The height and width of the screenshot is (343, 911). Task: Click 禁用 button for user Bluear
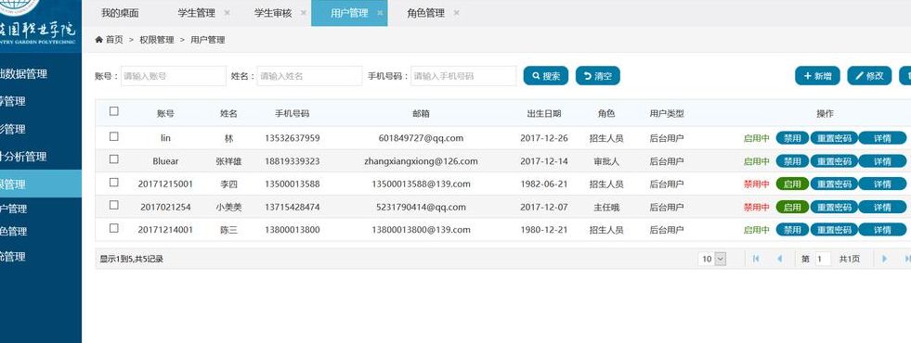(x=792, y=161)
